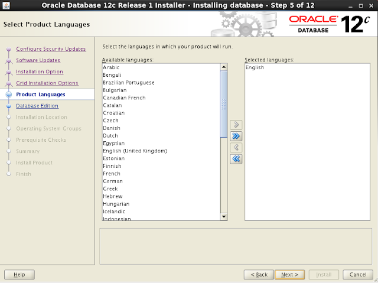The image size is (378, 283).
Task: Select French in Available languages
Action: 161,174
